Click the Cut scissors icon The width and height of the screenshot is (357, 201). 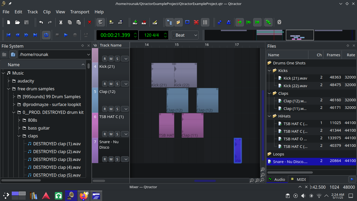click(61, 22)
